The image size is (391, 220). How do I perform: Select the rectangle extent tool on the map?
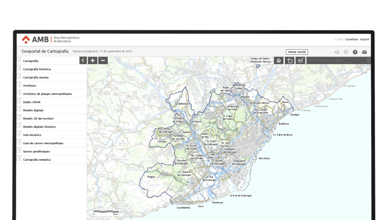tap(289, 60)
